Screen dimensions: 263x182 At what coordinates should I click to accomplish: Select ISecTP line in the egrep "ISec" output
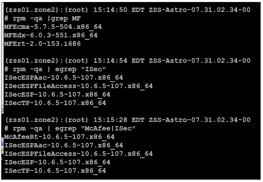(x=55, y=103)
